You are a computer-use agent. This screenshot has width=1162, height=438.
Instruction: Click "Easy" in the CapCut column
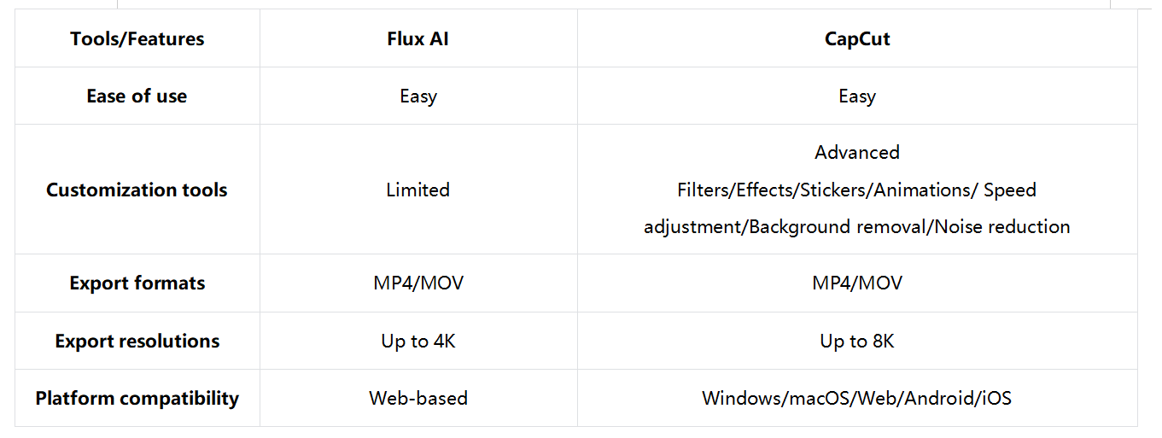[x=857, y=96]
